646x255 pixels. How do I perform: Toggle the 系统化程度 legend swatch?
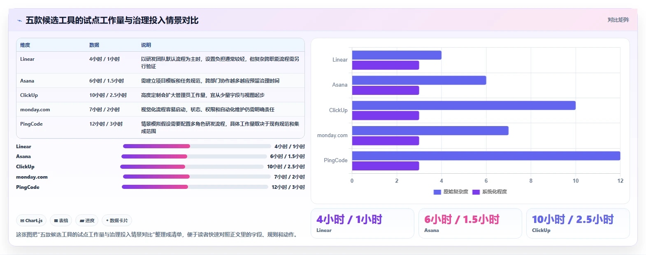click(476, 192)
